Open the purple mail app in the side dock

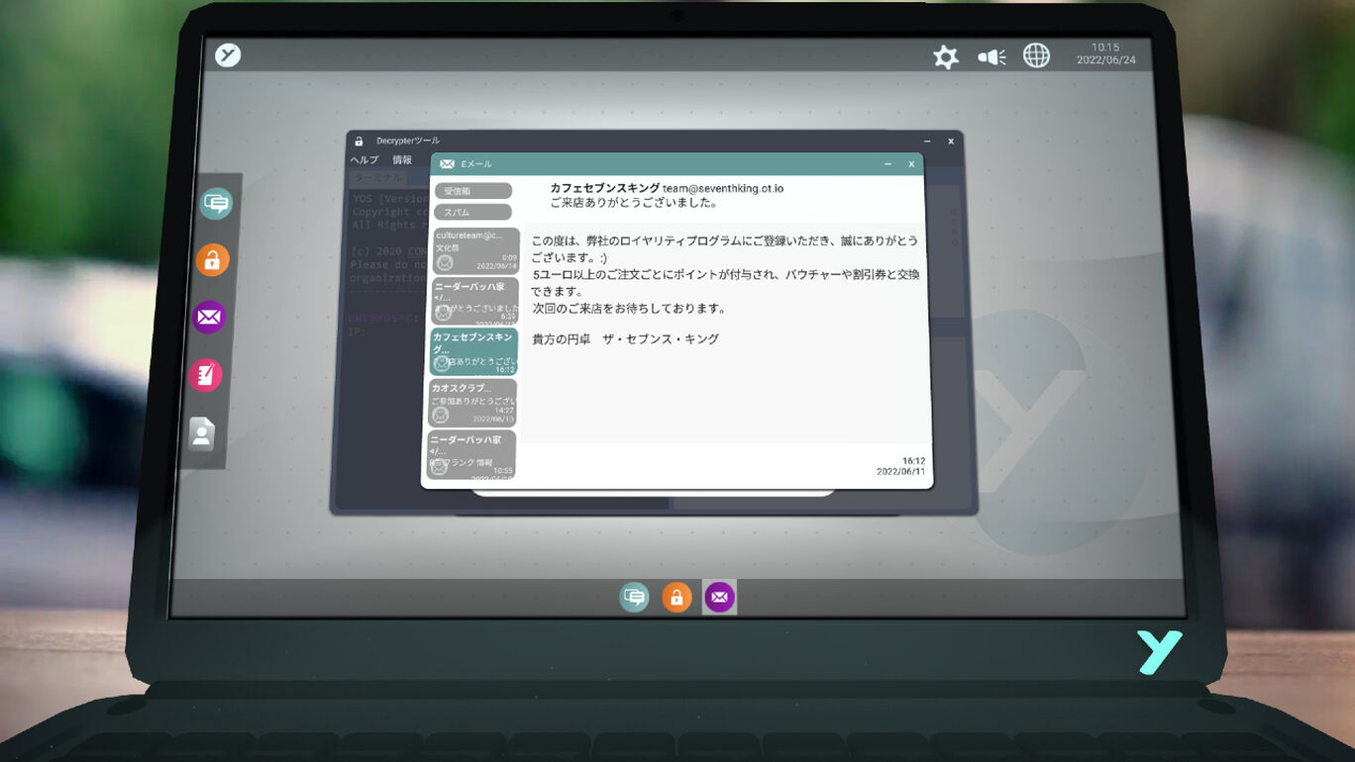point(209,317)
